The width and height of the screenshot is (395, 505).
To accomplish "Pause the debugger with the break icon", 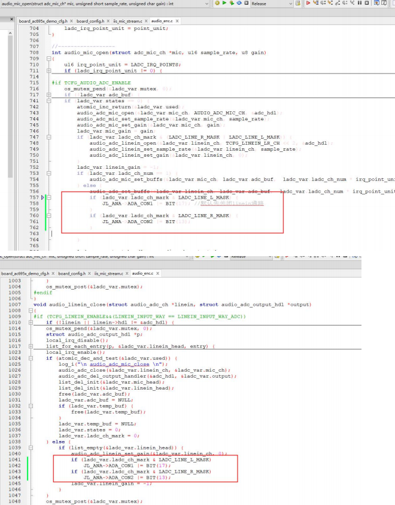I will pyautogui.click(x=360, y=3).
